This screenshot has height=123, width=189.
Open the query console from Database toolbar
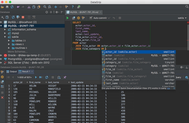tap(34, 17)
